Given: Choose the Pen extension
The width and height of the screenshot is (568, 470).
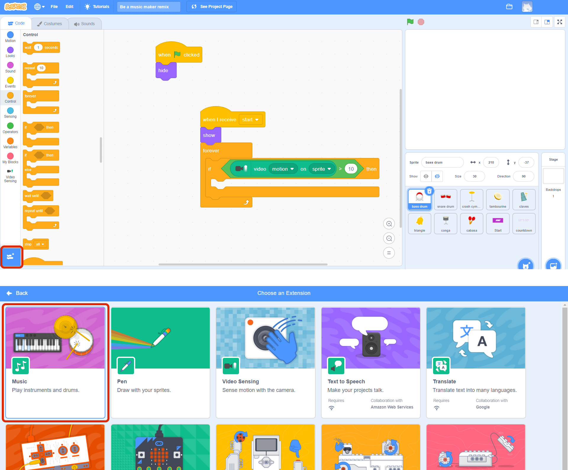Looking at the screenshot, I should coord(160,363).
